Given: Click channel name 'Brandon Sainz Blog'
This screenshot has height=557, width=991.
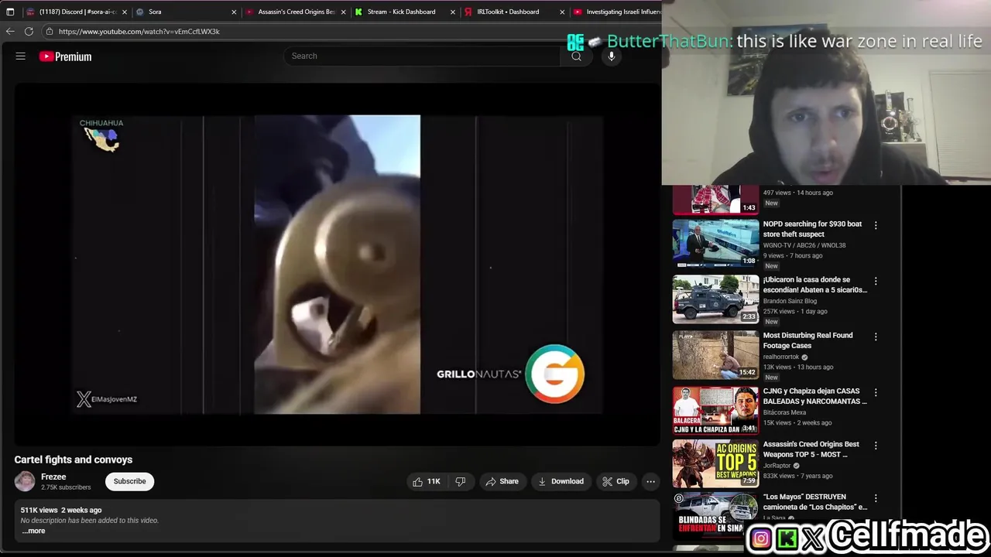Looking at the screenshot, I should pyautogui.click(x=790, y=301).
